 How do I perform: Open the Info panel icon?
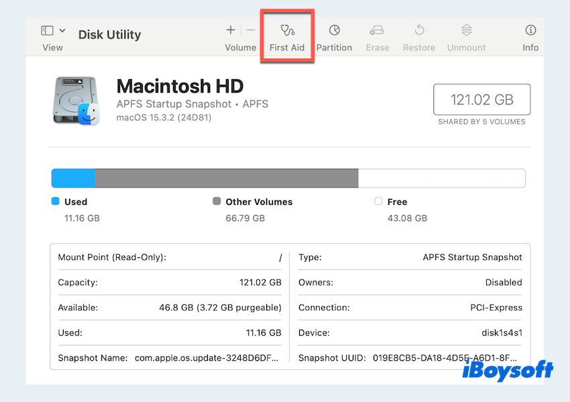coord(530,30)
